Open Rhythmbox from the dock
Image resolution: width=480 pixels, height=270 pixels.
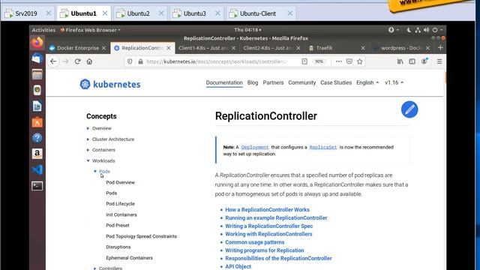coord(37,90)
